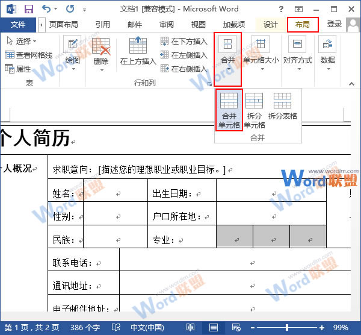Click 合并单元格 merge cells
Image resolution: width=361 pixels, height=335 pixels.
[229, 110]
